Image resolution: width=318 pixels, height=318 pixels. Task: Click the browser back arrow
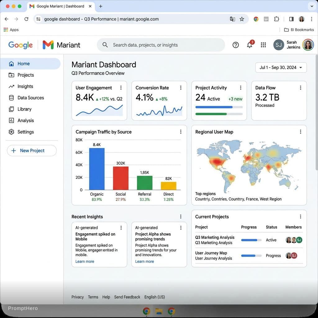click(7, 19)
